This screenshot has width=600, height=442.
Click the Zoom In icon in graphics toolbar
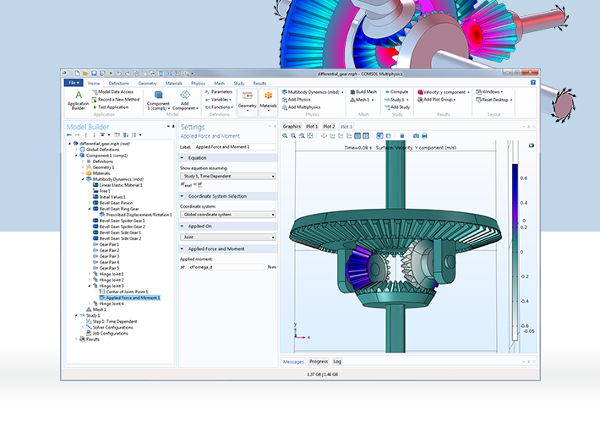(285, 136)
